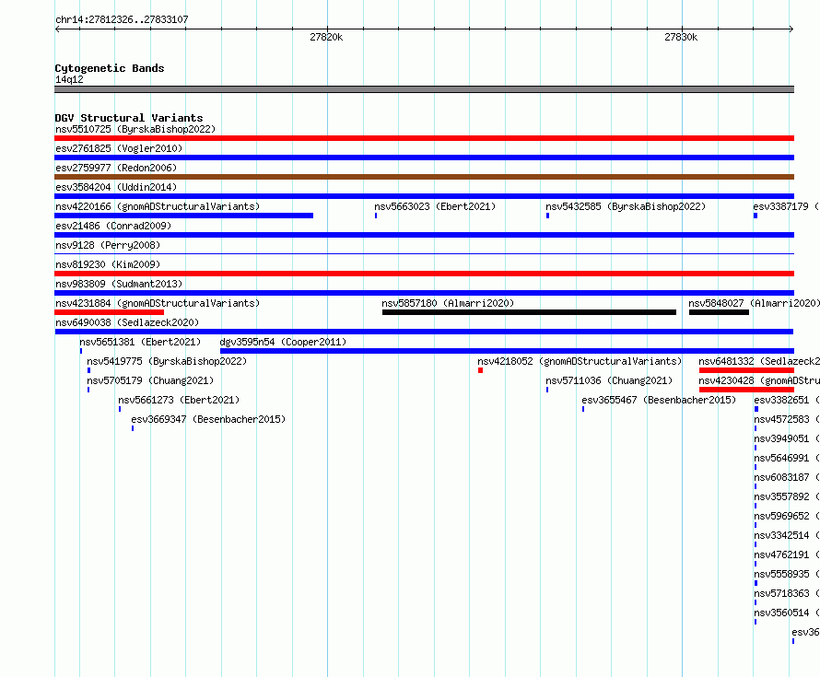Viewport: 820px width, 677px height.
Task: Open the esv2761825 (Vogler2010) variant label
Action: (119, 148)
